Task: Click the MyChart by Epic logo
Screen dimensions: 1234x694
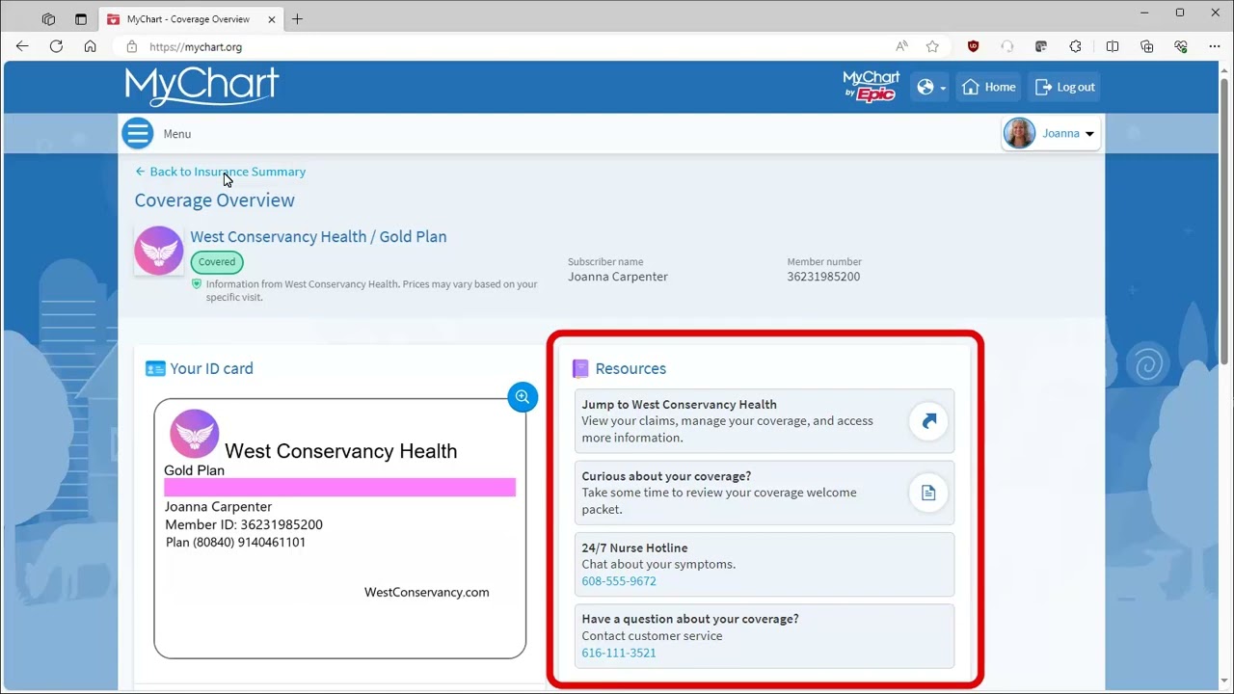Action: point(871,86)
